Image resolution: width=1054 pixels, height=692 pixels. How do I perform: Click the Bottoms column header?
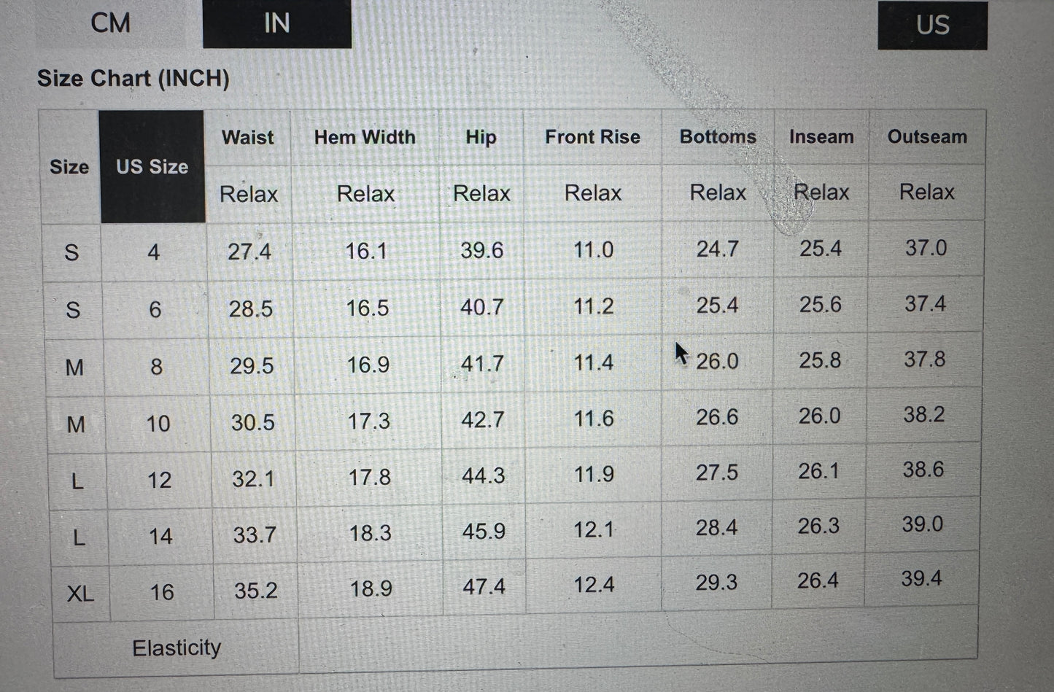[x=718, y=137]
